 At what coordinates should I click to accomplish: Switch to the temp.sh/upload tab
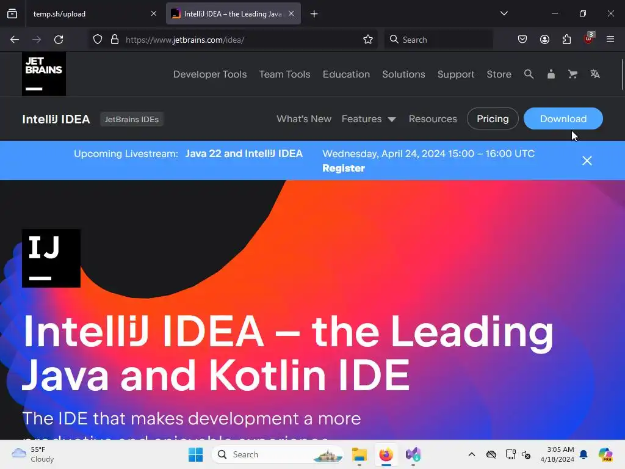point(94,13)
